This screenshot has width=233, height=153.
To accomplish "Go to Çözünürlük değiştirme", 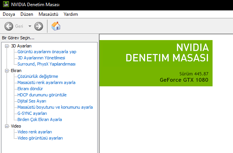I will coord(38,76).
